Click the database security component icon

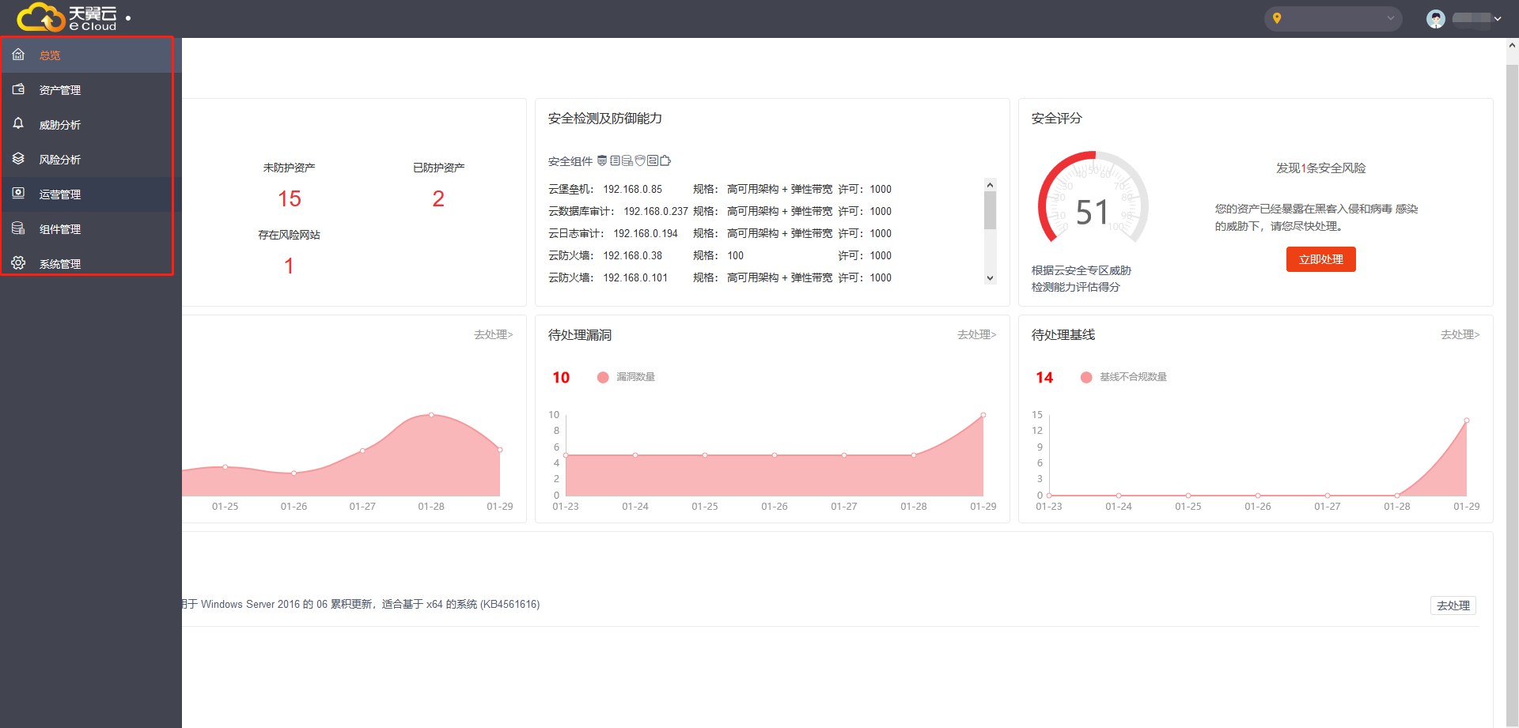(x=627, y=160)
